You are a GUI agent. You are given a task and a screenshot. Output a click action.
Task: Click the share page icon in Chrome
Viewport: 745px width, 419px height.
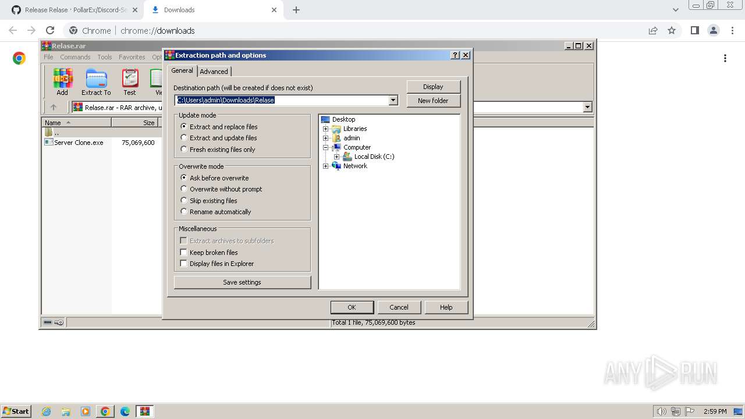point(653,30)
